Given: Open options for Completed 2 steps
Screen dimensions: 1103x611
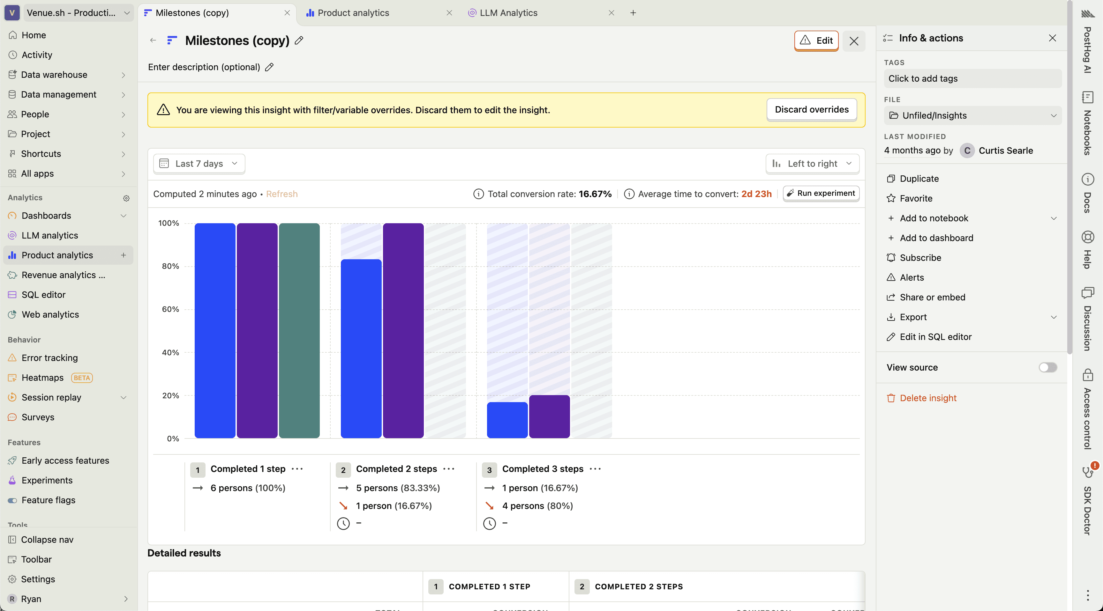Looking at the screenshot, I should coord(449,469).
